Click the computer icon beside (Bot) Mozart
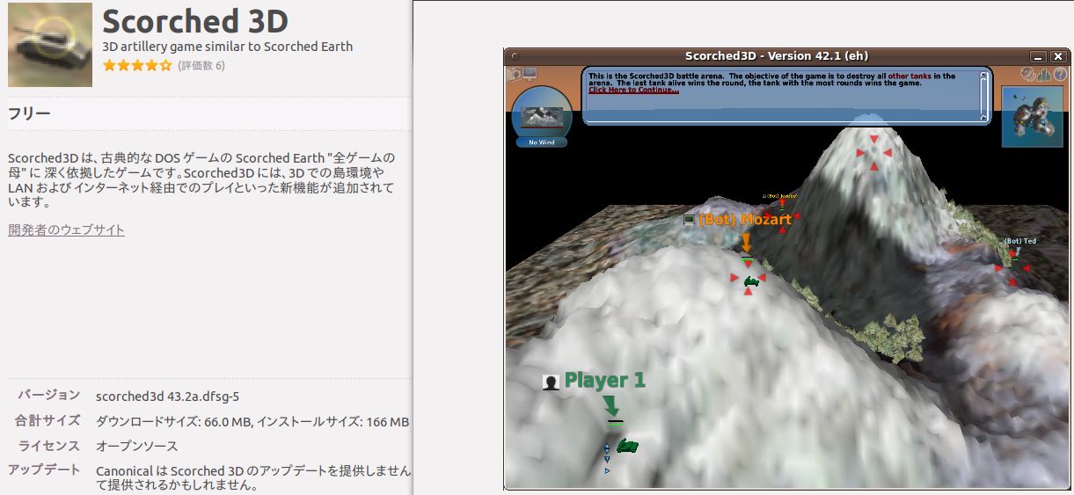 click(x=690, y=219)
